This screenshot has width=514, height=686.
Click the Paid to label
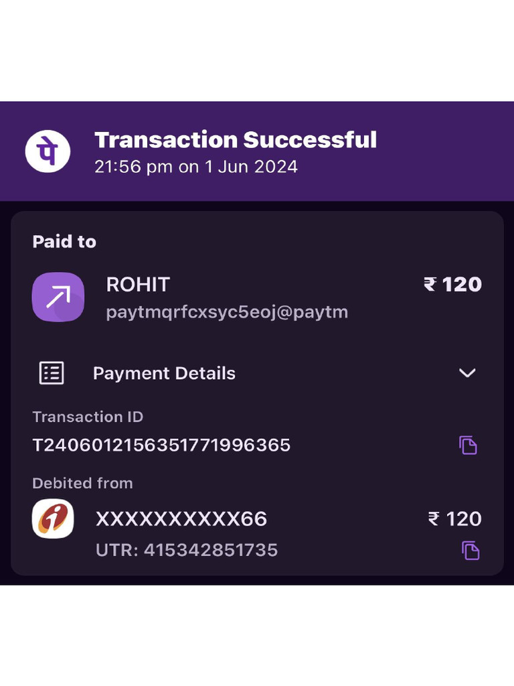(x=64, y=242)
